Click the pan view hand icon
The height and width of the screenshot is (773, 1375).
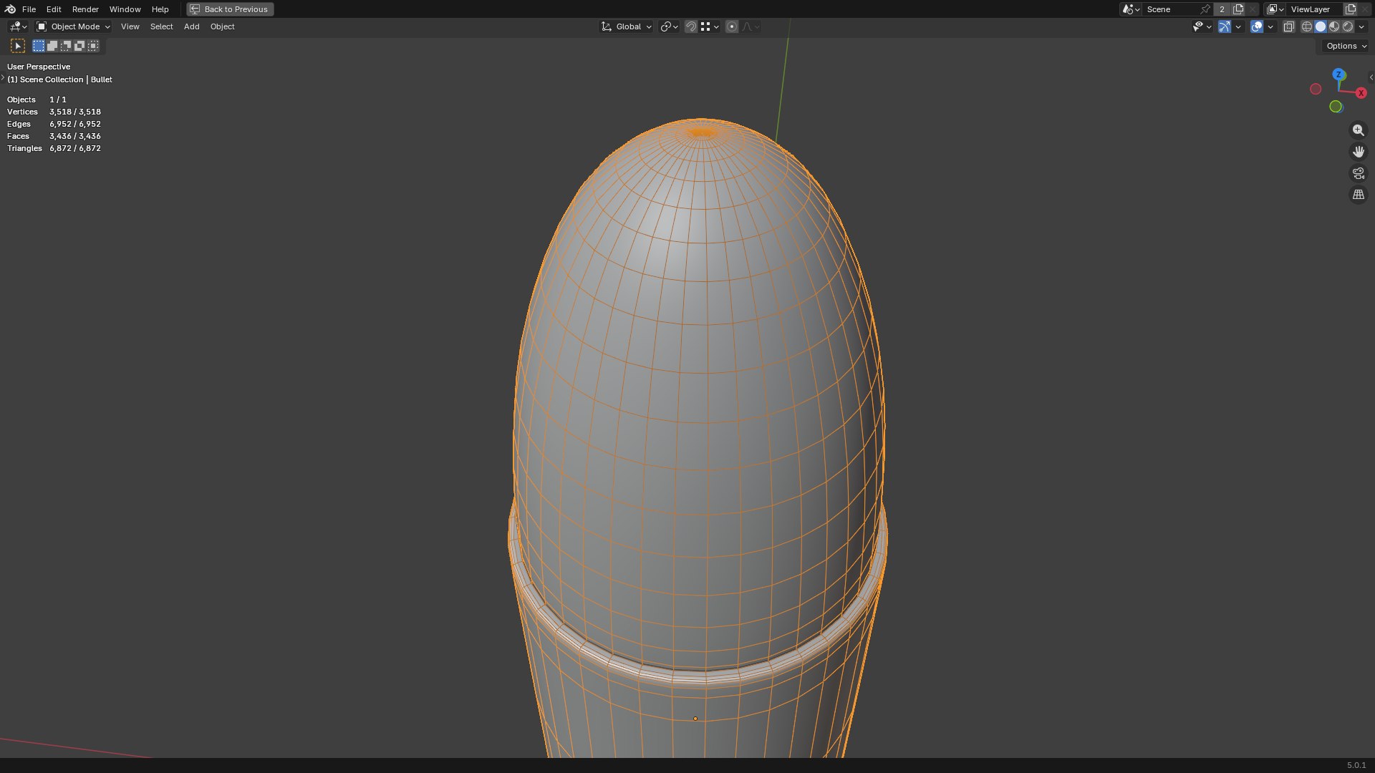coord(1359,152)
